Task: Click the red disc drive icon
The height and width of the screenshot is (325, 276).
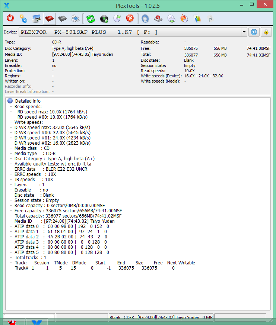Action: coord(158,19)
